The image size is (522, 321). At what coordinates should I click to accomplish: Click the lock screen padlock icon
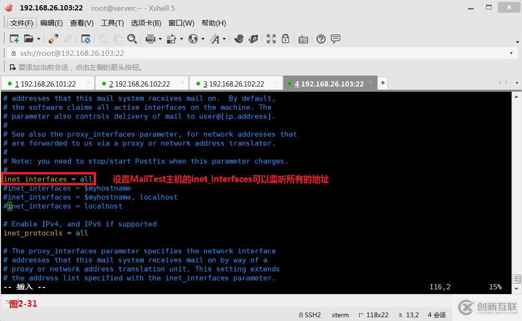click(x=285, y=39)
